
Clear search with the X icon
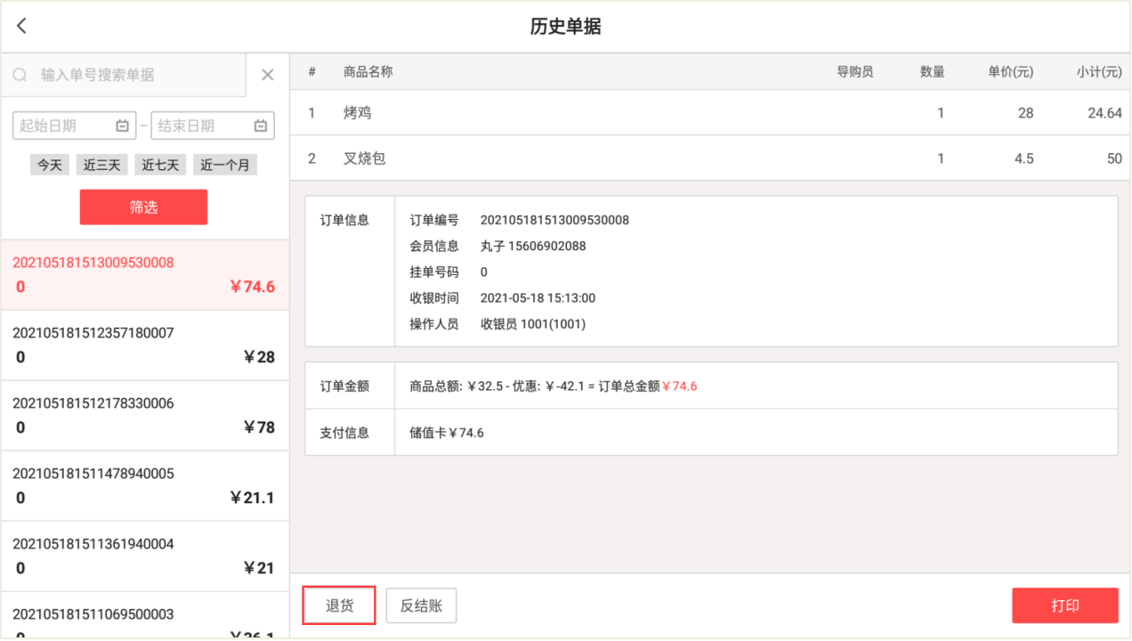coord(267,76)
